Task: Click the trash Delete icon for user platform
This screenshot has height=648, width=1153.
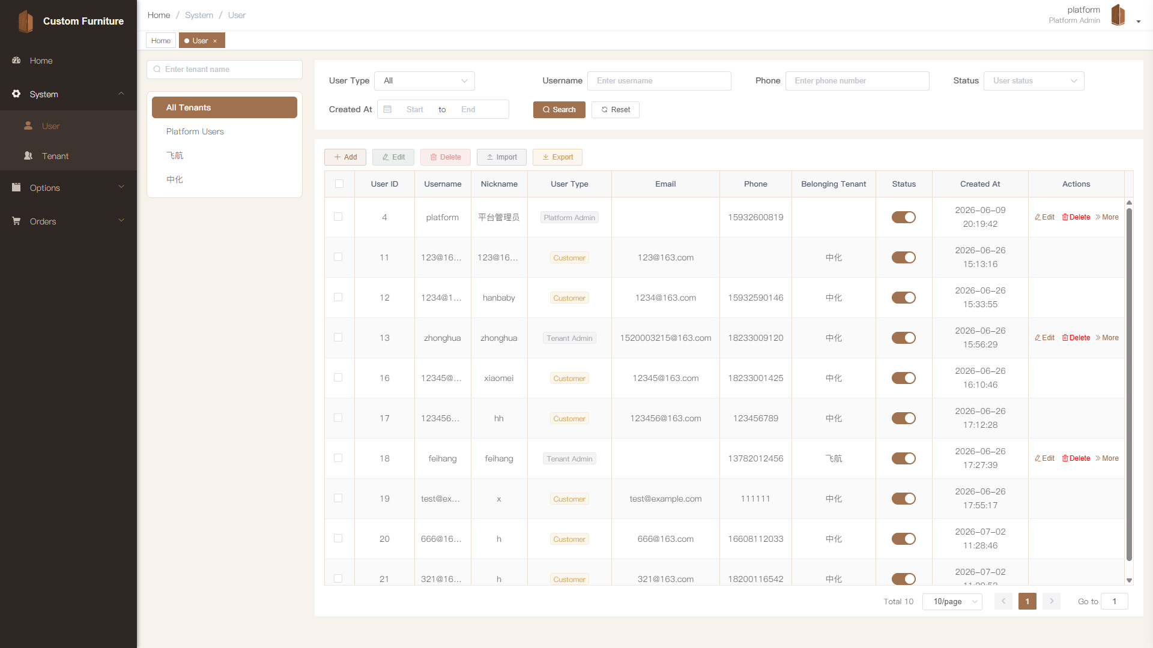Action: [x=1065, y=217]
